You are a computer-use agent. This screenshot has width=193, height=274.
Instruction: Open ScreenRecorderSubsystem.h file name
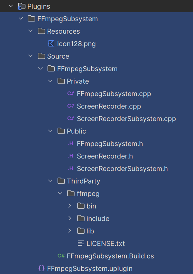point(122,169)
